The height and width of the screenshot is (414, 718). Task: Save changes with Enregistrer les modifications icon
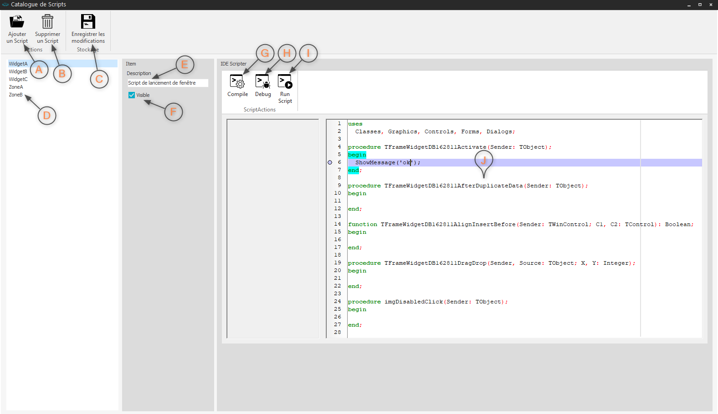[x=88, y=22]
